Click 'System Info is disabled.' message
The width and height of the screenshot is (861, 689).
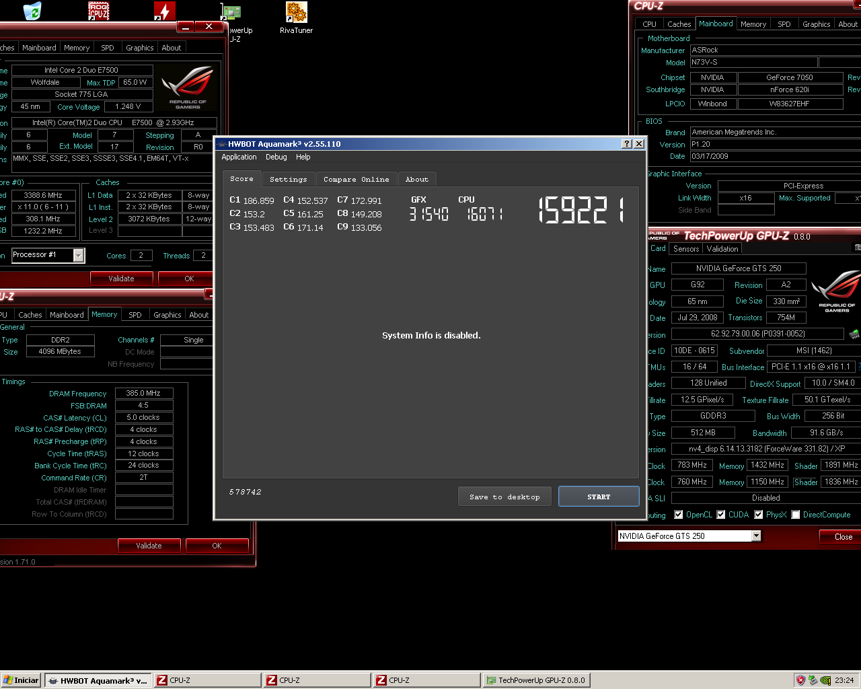[431, 336]
